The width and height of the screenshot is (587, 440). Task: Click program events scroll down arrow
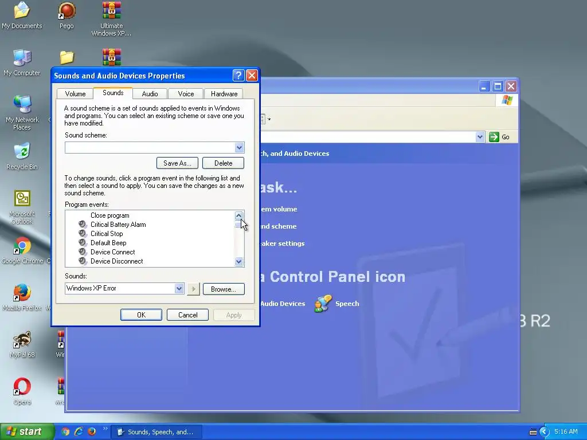click(x=239, y=261)
